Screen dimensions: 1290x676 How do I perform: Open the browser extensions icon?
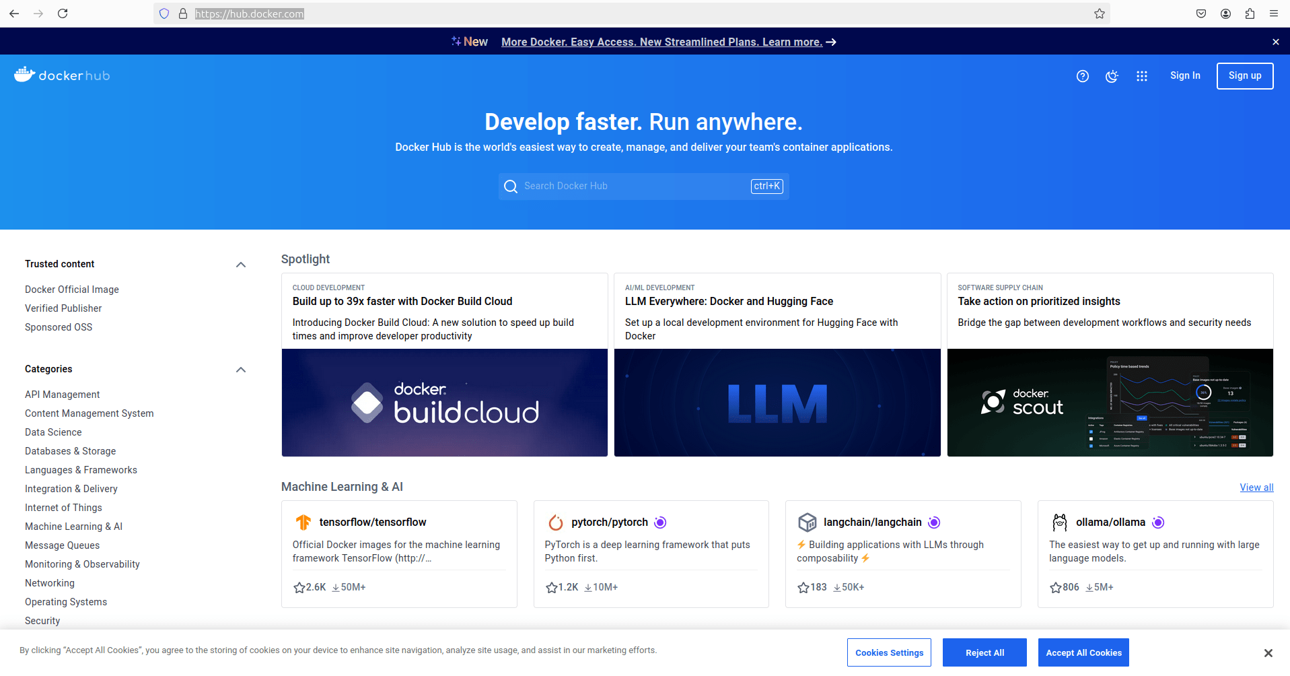click(x=1250, y=13)
